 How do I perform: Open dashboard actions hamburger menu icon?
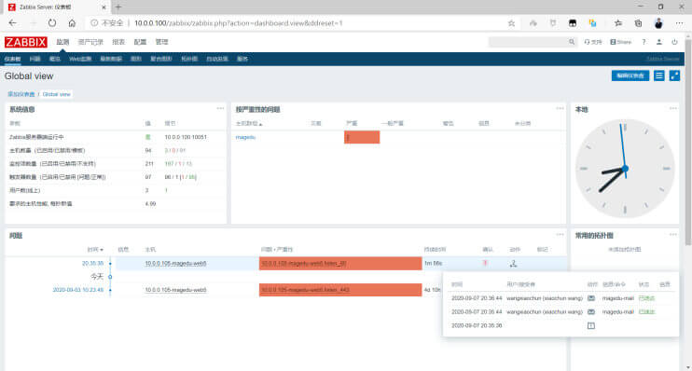tap(659, 76)
